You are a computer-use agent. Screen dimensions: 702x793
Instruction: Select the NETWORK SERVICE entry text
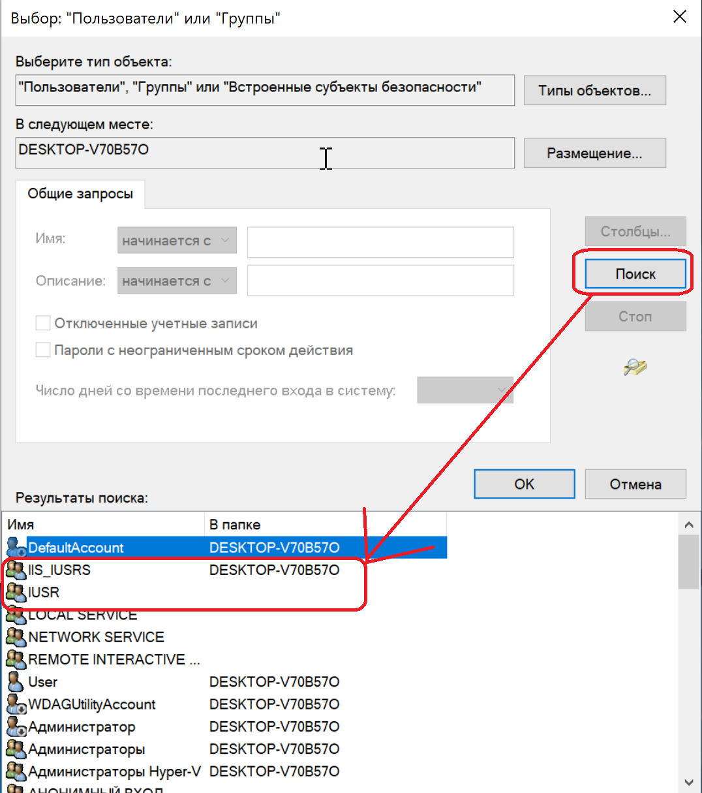(96, 637)
